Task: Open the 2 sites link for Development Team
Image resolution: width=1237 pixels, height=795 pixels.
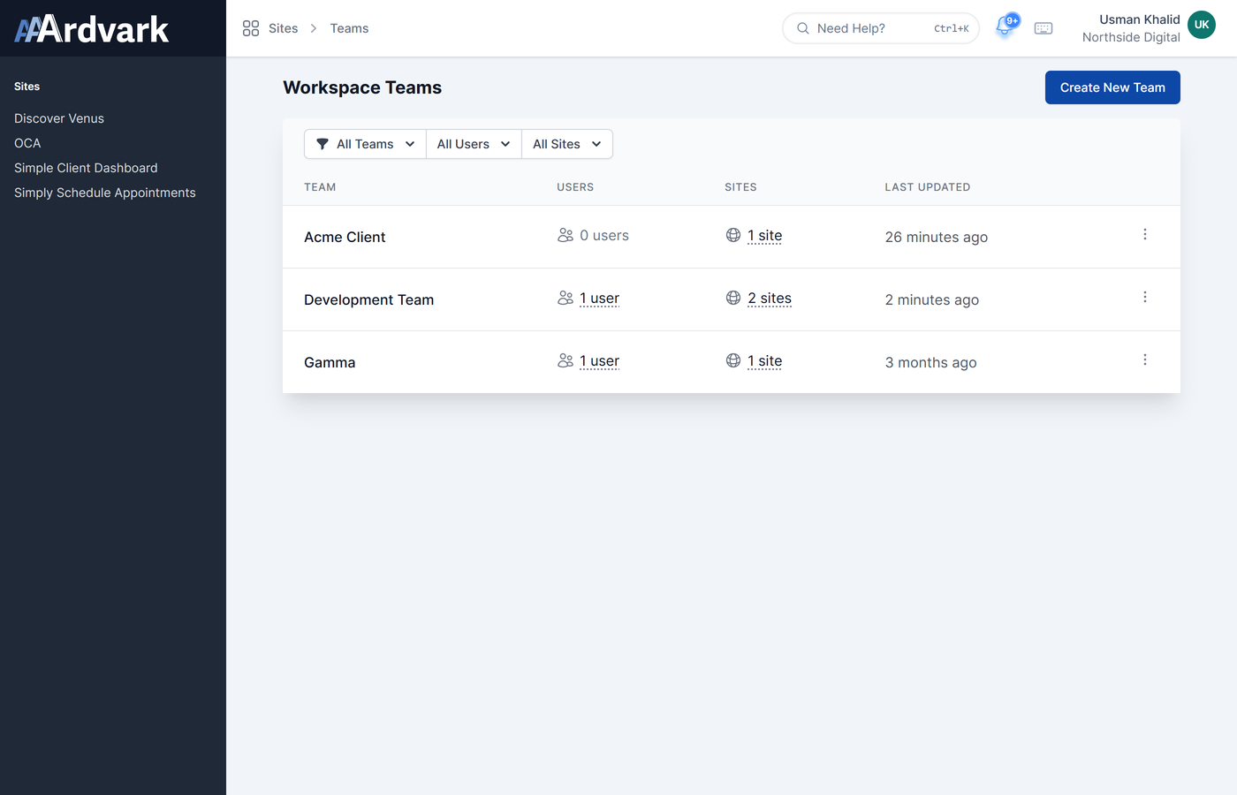Action: point(770,298)
